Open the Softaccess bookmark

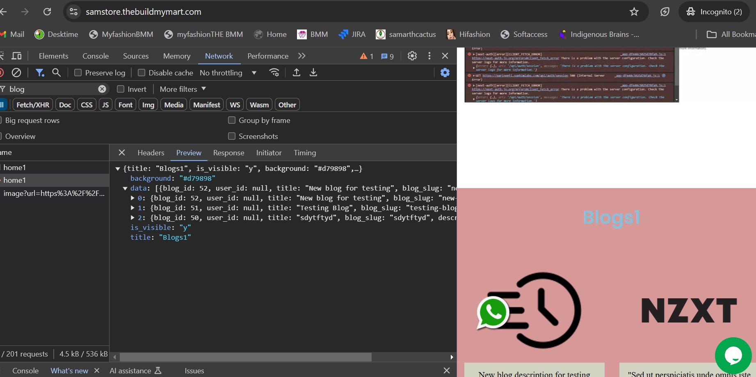click(x=524, y=34)
